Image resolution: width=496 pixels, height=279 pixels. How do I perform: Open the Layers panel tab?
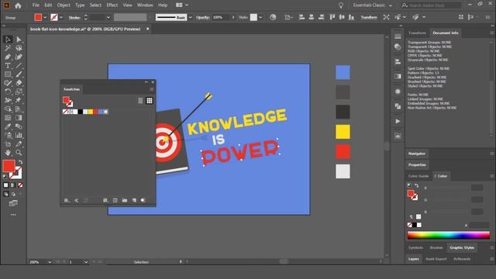tap(413, 259)
